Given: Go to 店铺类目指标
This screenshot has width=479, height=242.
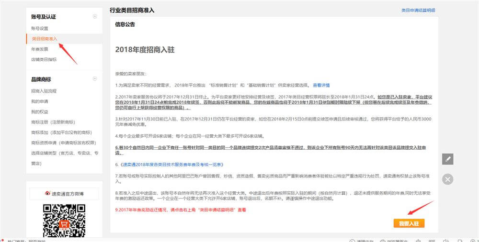Looking at the screenshot, I should (x=44, y=60).
